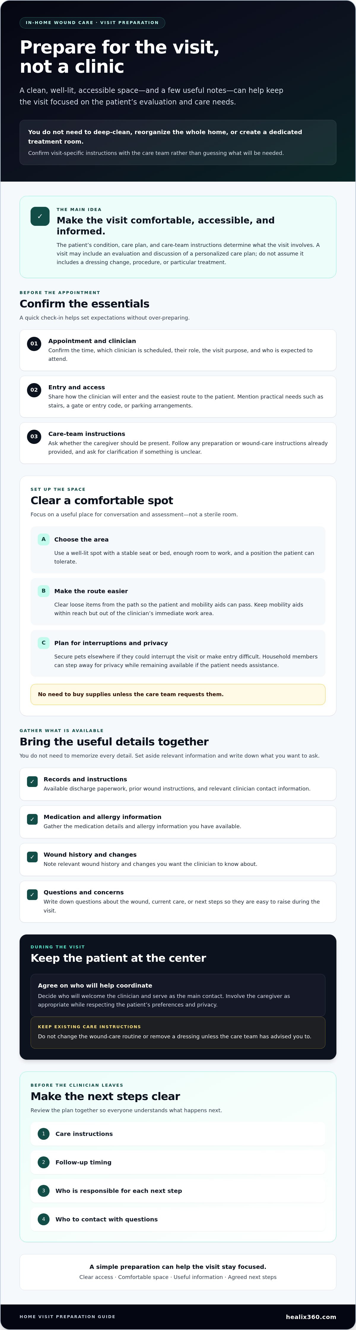This screenshot has height=1330, width=356.
Task: Click the In-Home Wound Care tag pill
Action: [92, 23]
